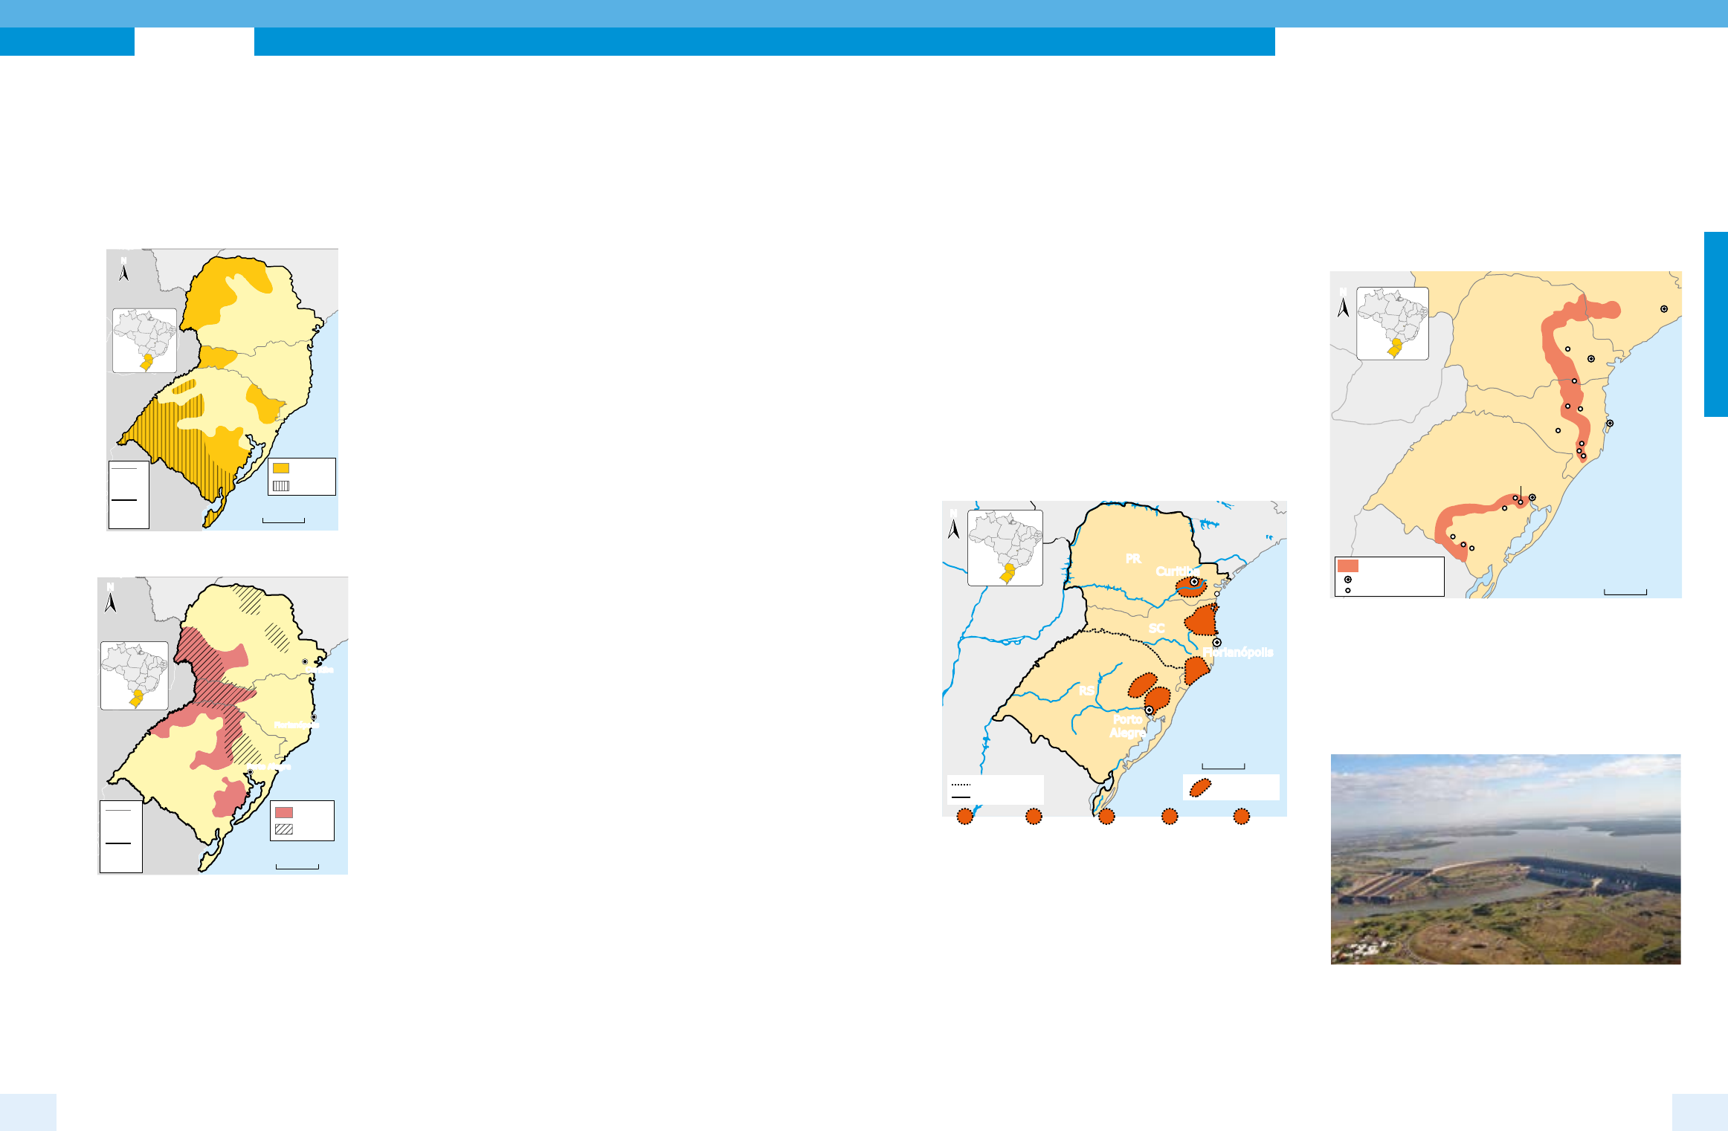This screenshot has height=1131, width=1728.
Task: Click aerial photo of hydroelectric dam
Action: coord(1505,859)
